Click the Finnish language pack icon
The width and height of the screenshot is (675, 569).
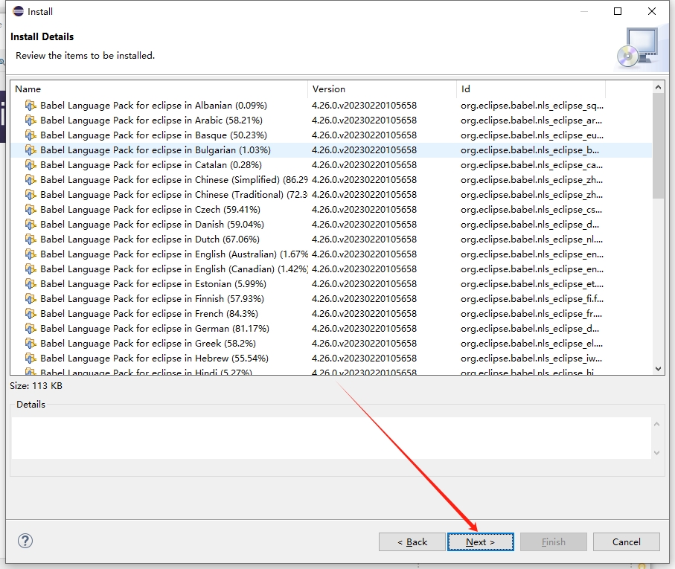pyautogui.click(x=30, y=299)
